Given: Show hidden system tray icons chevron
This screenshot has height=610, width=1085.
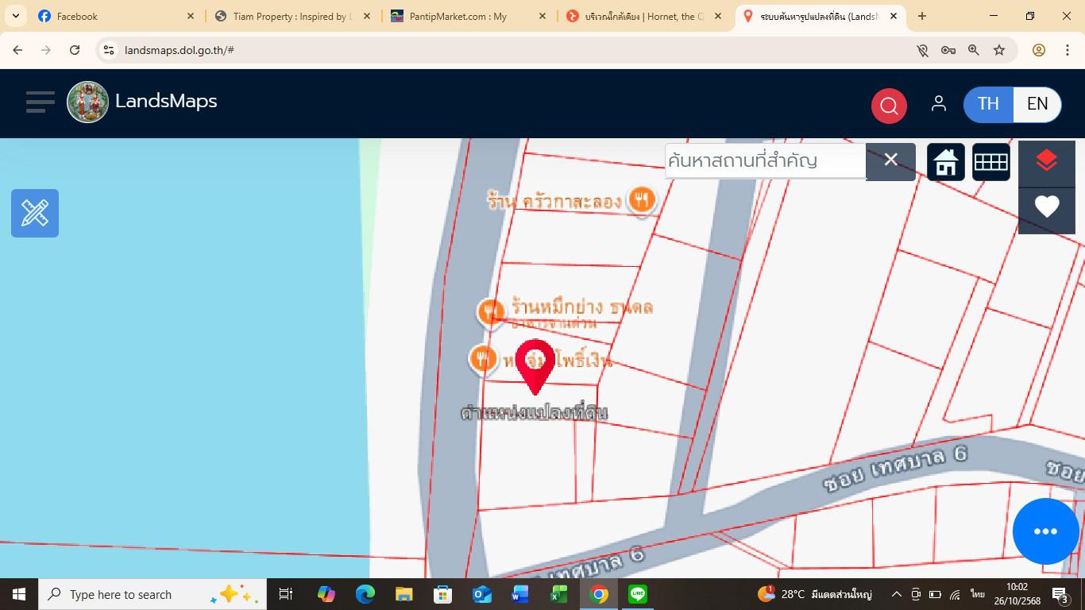Looking at the screenshot, I should [x=896, y=594].
